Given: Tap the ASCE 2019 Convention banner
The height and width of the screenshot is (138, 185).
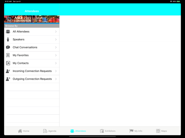Looking at the screenshot, I should point(32,19).
